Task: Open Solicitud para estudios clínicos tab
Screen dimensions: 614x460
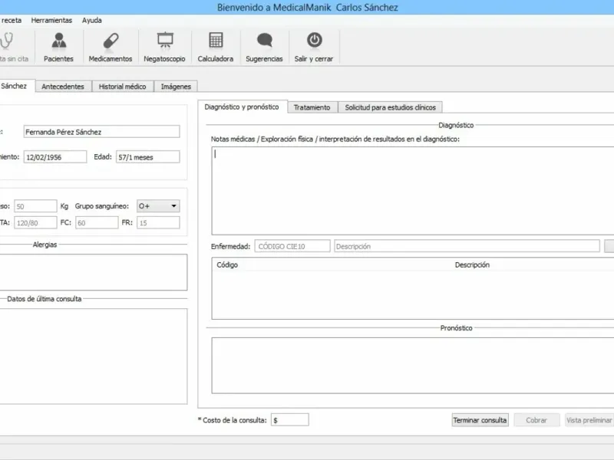Action: pyautogui.click(x=390, y=107)
